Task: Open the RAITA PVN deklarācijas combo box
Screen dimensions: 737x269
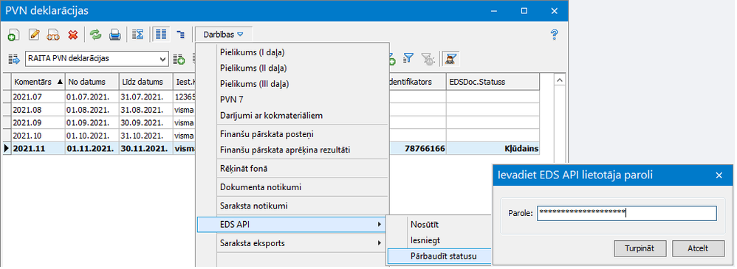Action: tap(97, 59)
